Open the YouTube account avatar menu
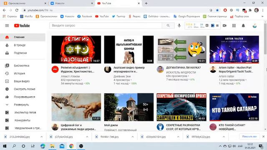Image resolution: width=267 pixels, height=150 pixels. (x=254, y=26)
